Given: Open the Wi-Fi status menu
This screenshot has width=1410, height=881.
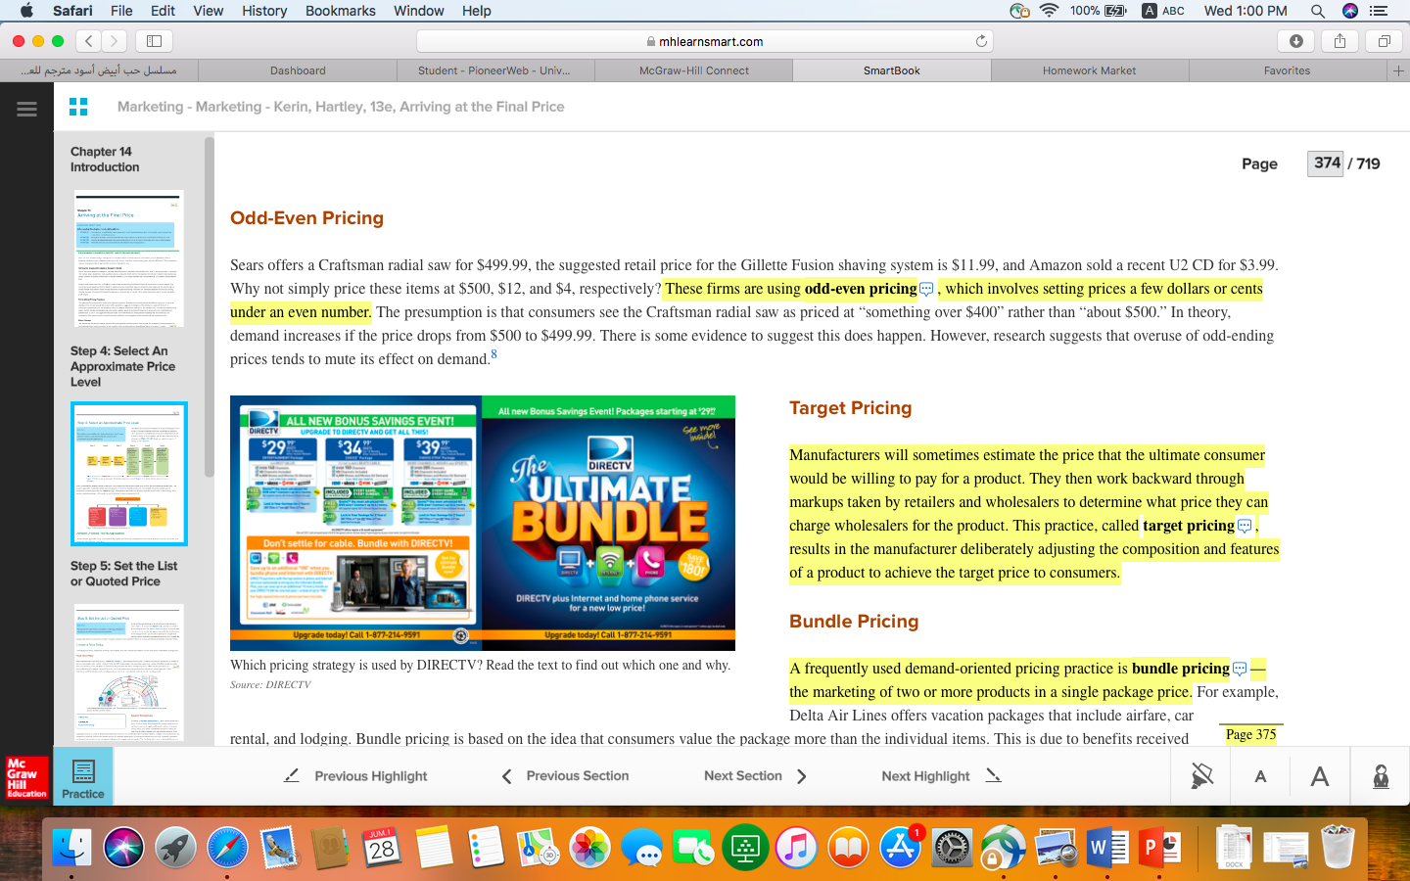Looking at the screenshot, I should pos(1049,11).
